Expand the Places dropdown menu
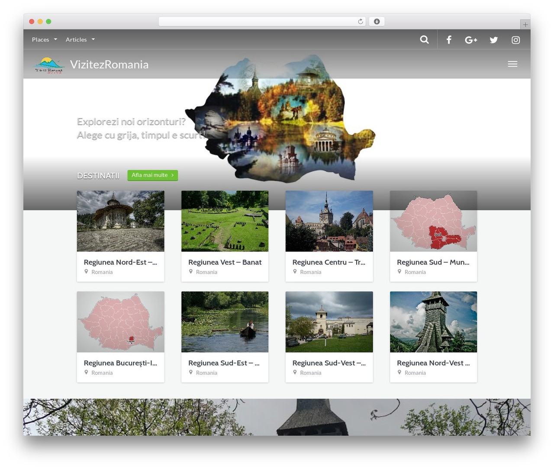Viewport: 554px width, 469px height. click(x=45, y=39)
